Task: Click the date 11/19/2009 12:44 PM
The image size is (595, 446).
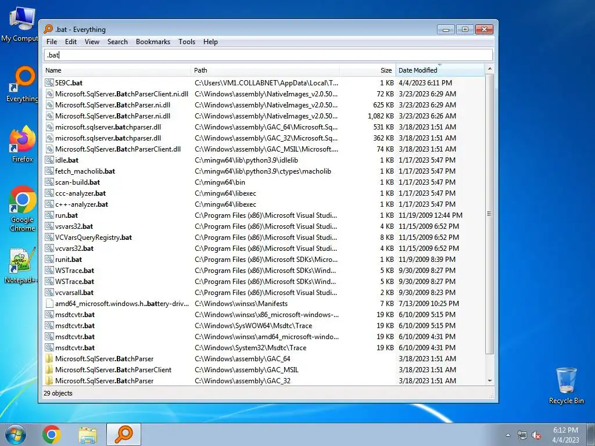Action: 431,215
